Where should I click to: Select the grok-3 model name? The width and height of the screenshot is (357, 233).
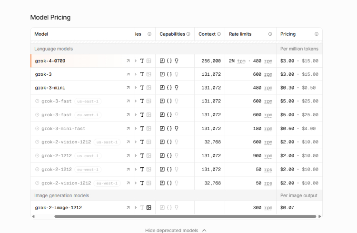(x=43, y=74)
